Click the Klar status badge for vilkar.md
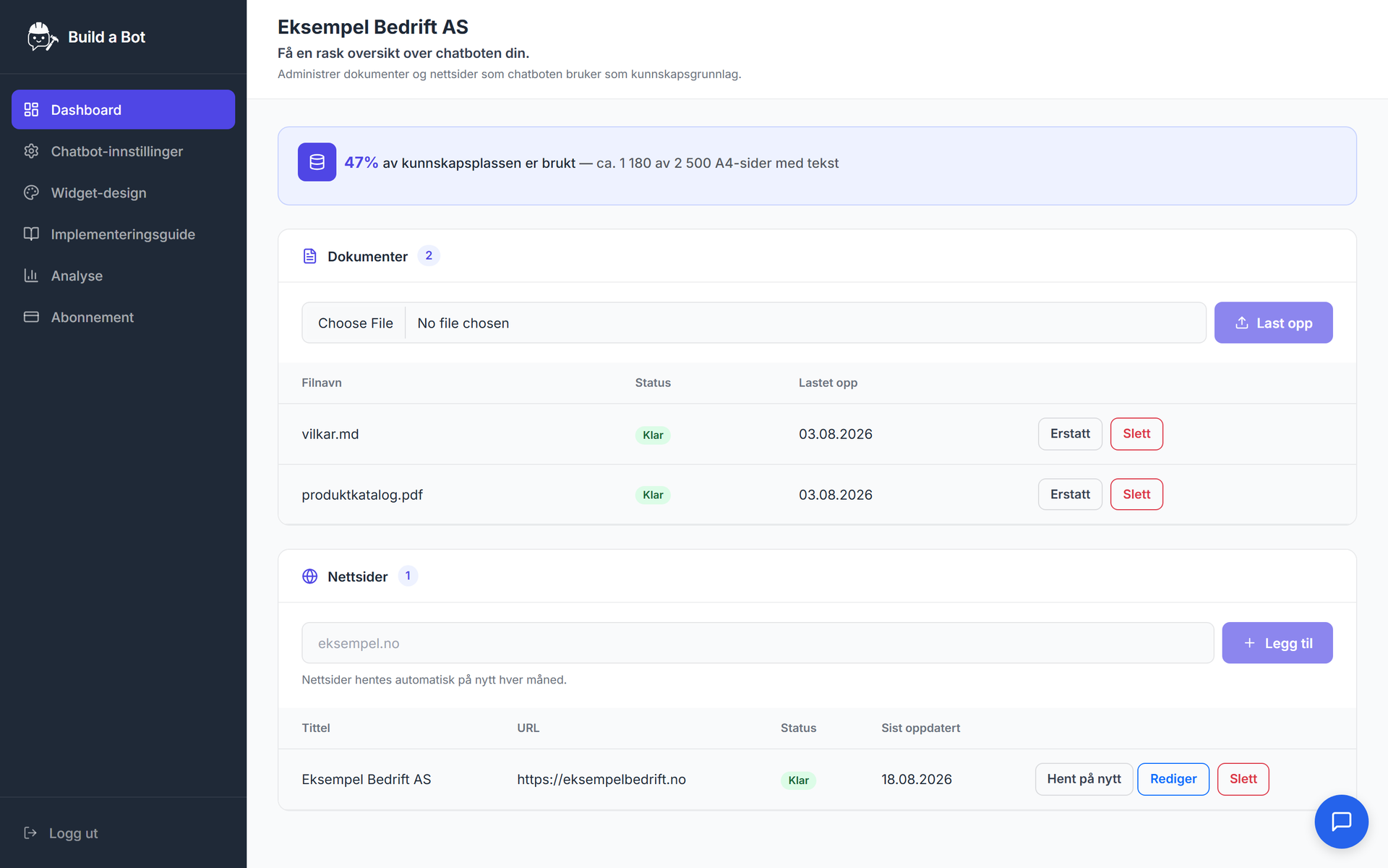1388x868 pixels. 652,435
